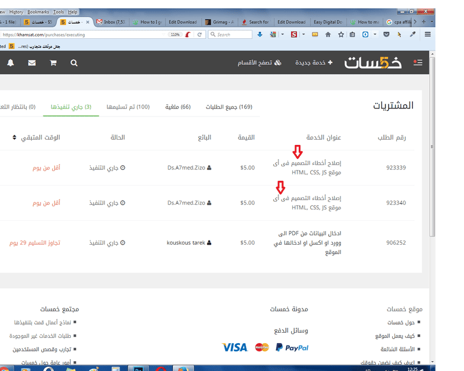The width and height of the screenshot is (464, 371).
Task: Select the ملغية (66) tab
Action: click(178, 107)
